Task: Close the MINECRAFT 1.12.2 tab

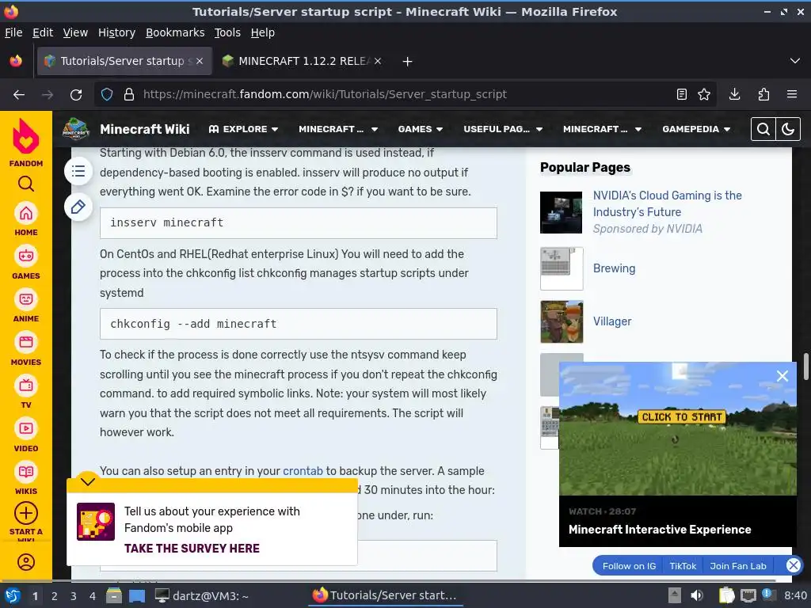Action: click(x=378, y=61)
